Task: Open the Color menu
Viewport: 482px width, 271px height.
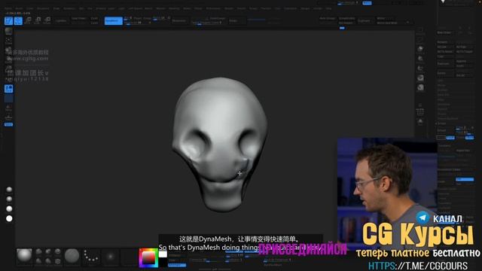Action: (x=30, y=8)
